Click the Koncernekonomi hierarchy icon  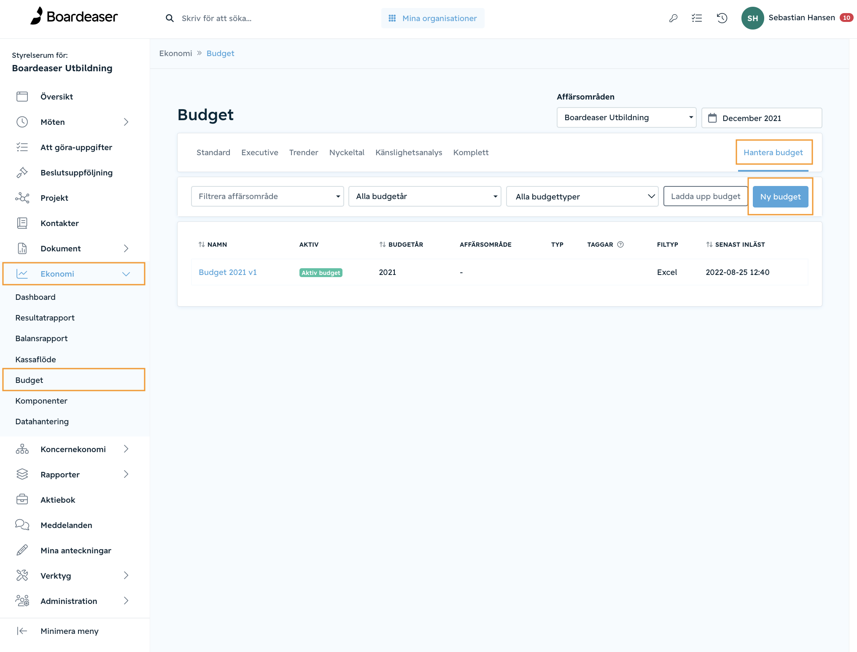22,449
